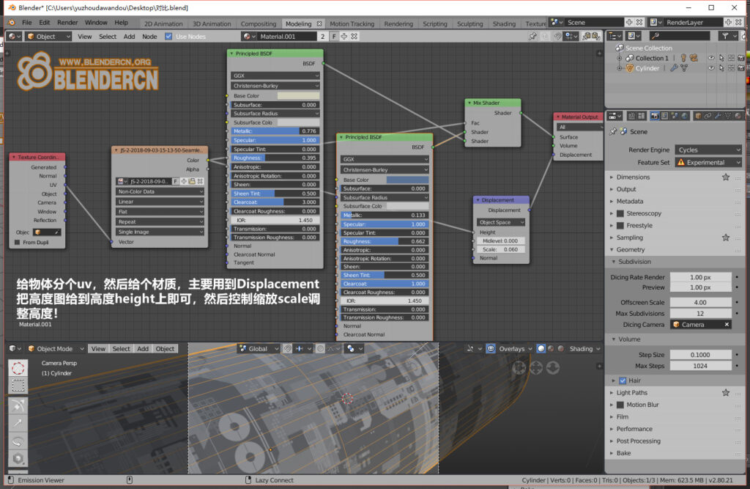Hide the Cylinder object with its eye toggle
This screenshot has height=489, width=750.
(x=711, y=68)
